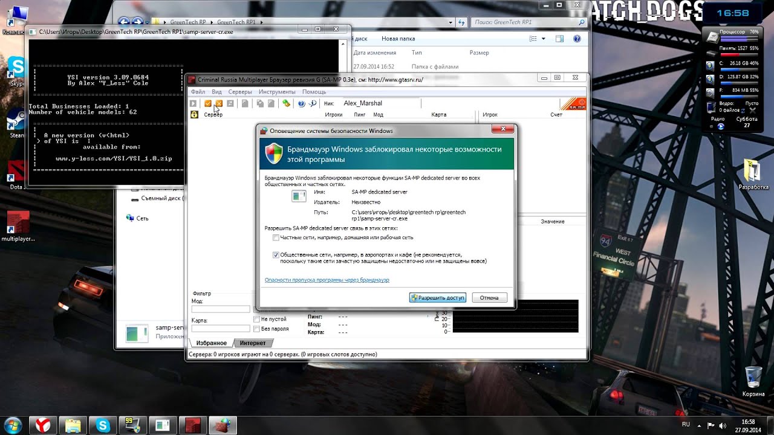
Task: Click the About info icon in SA-MP toolbar
Action: point(313,103)
